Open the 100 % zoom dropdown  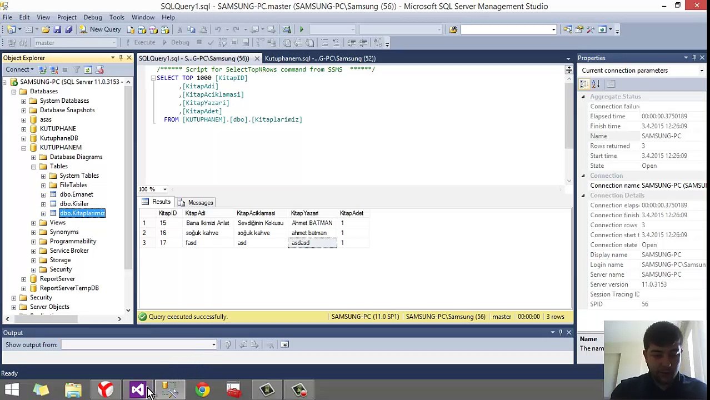pos(164,189)
